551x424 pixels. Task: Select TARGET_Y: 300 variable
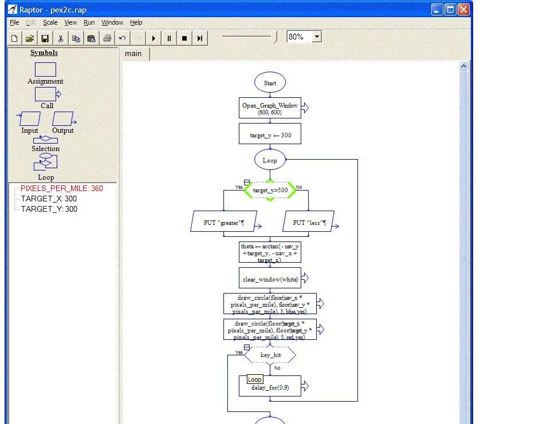(x=49, y=209)
